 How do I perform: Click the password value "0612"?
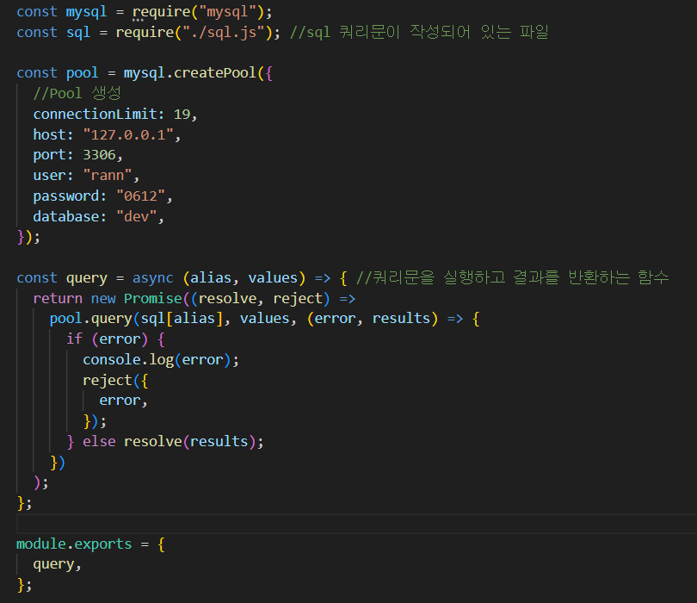point(140,196)
